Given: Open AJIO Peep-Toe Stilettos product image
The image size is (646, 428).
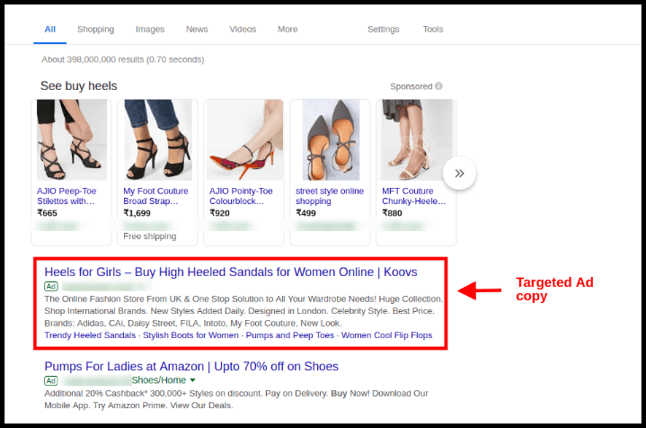Looking at the screenshot, I should pos(72,139).
